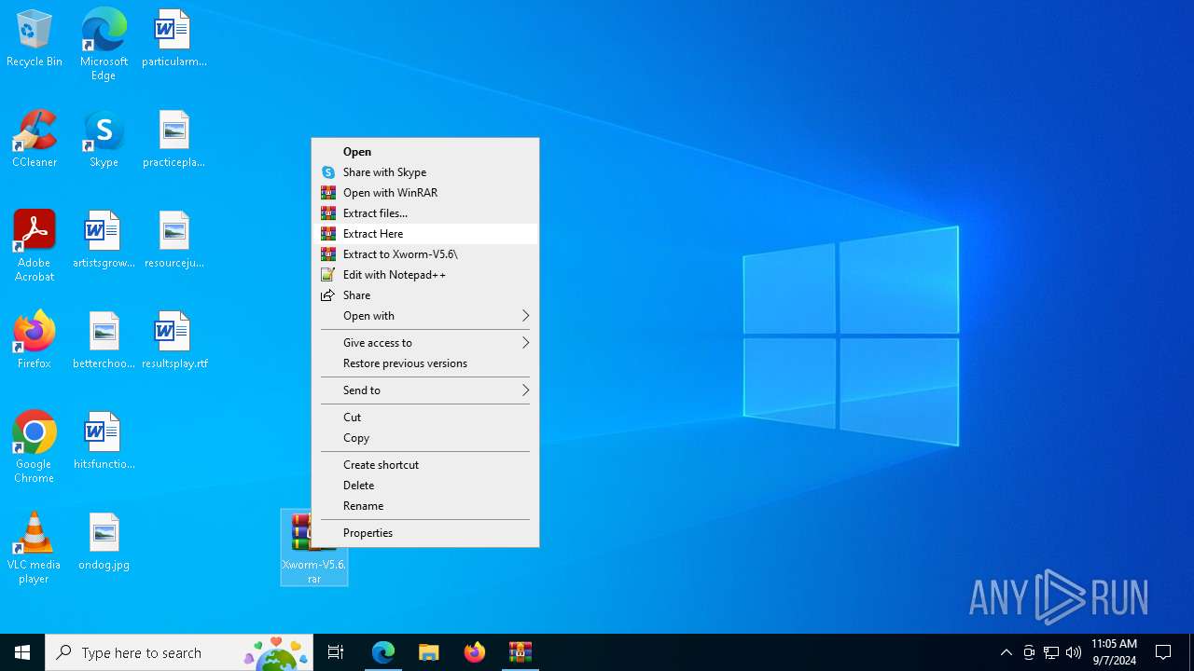Open the notification center

coord(1163,652)
